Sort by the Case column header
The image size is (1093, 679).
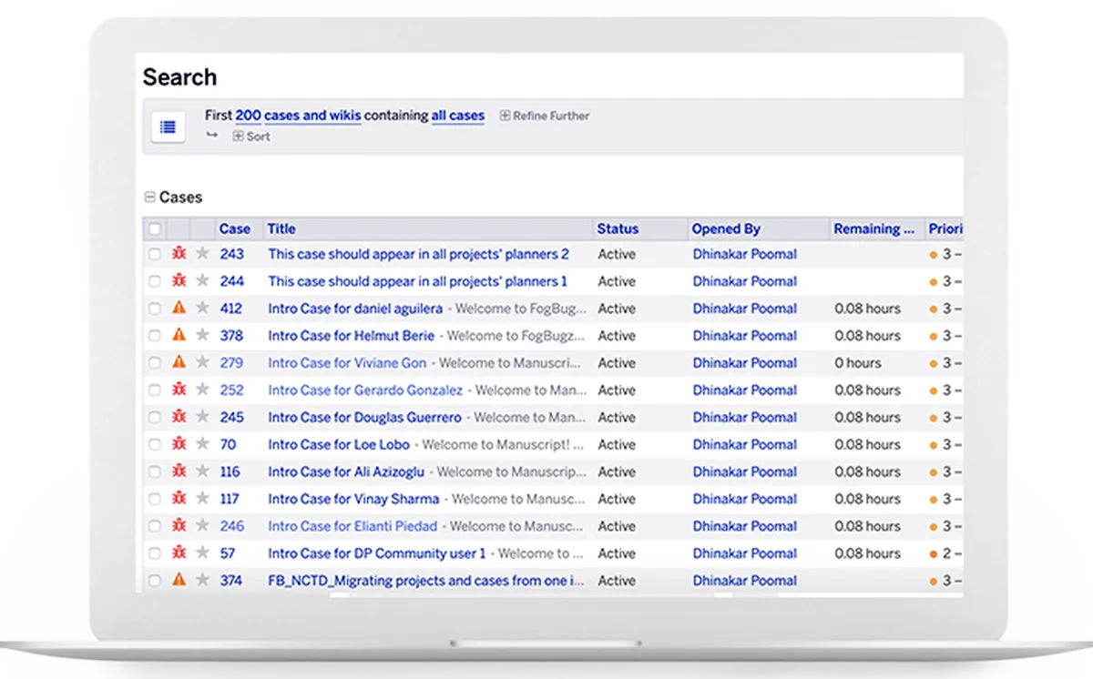(x=235, y=229)
